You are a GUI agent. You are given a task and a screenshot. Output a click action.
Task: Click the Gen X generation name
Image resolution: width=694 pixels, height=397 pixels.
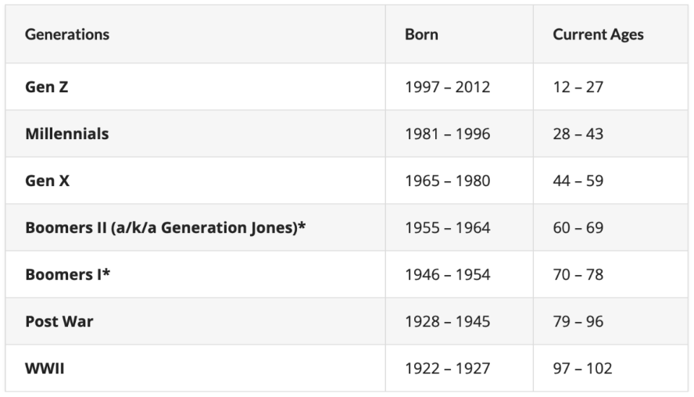point(48,181)
